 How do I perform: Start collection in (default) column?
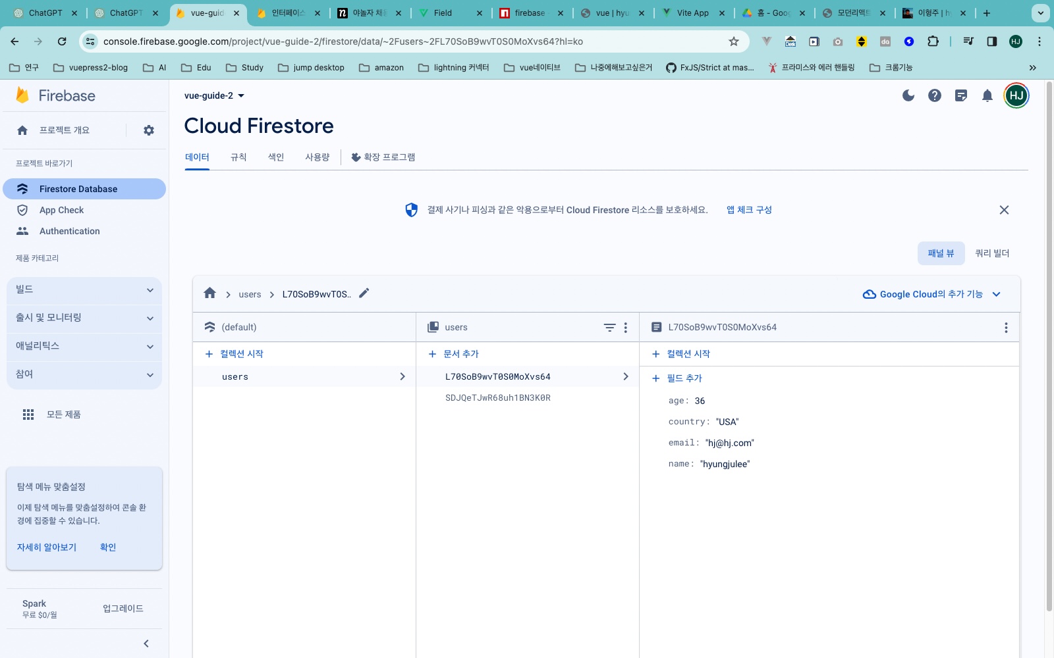coord(235,354)
